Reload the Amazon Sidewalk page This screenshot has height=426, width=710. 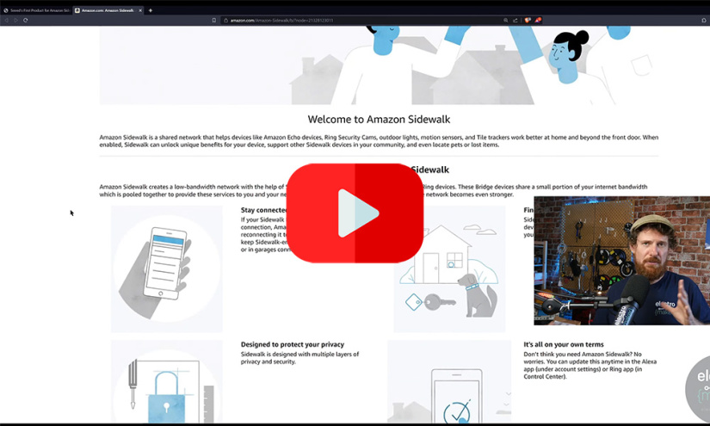point(25,20)
